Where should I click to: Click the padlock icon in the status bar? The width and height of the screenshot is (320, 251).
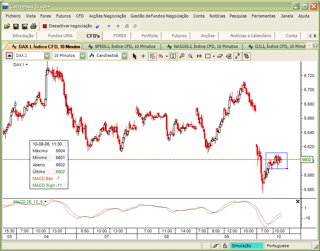tap(224, 245)
